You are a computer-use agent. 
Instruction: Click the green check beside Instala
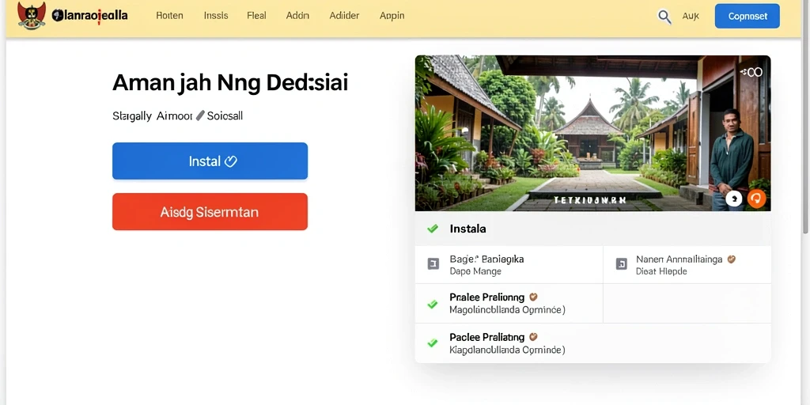coord(433,229)
